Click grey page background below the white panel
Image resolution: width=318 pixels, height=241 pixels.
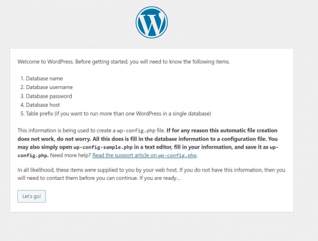(x=152, y=227)
